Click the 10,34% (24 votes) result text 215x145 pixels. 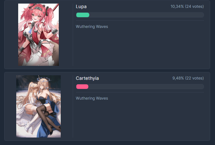tap(187, 6)
